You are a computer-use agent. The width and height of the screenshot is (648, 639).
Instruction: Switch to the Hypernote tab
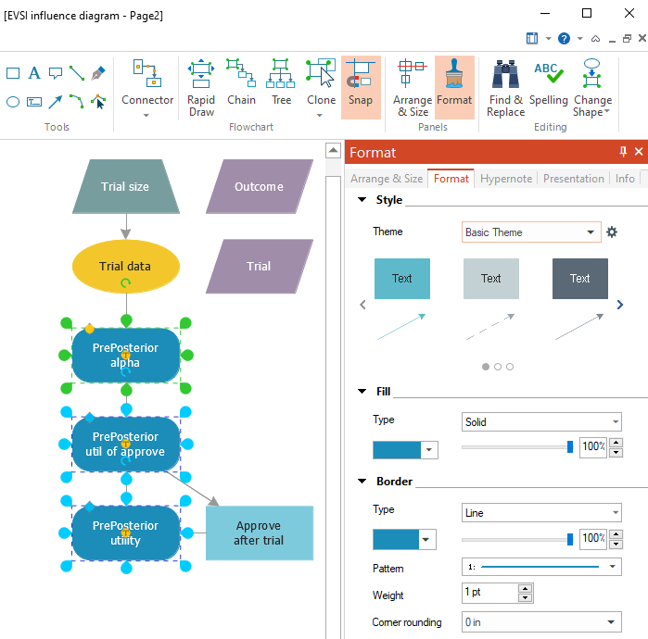tap(506, 179)
